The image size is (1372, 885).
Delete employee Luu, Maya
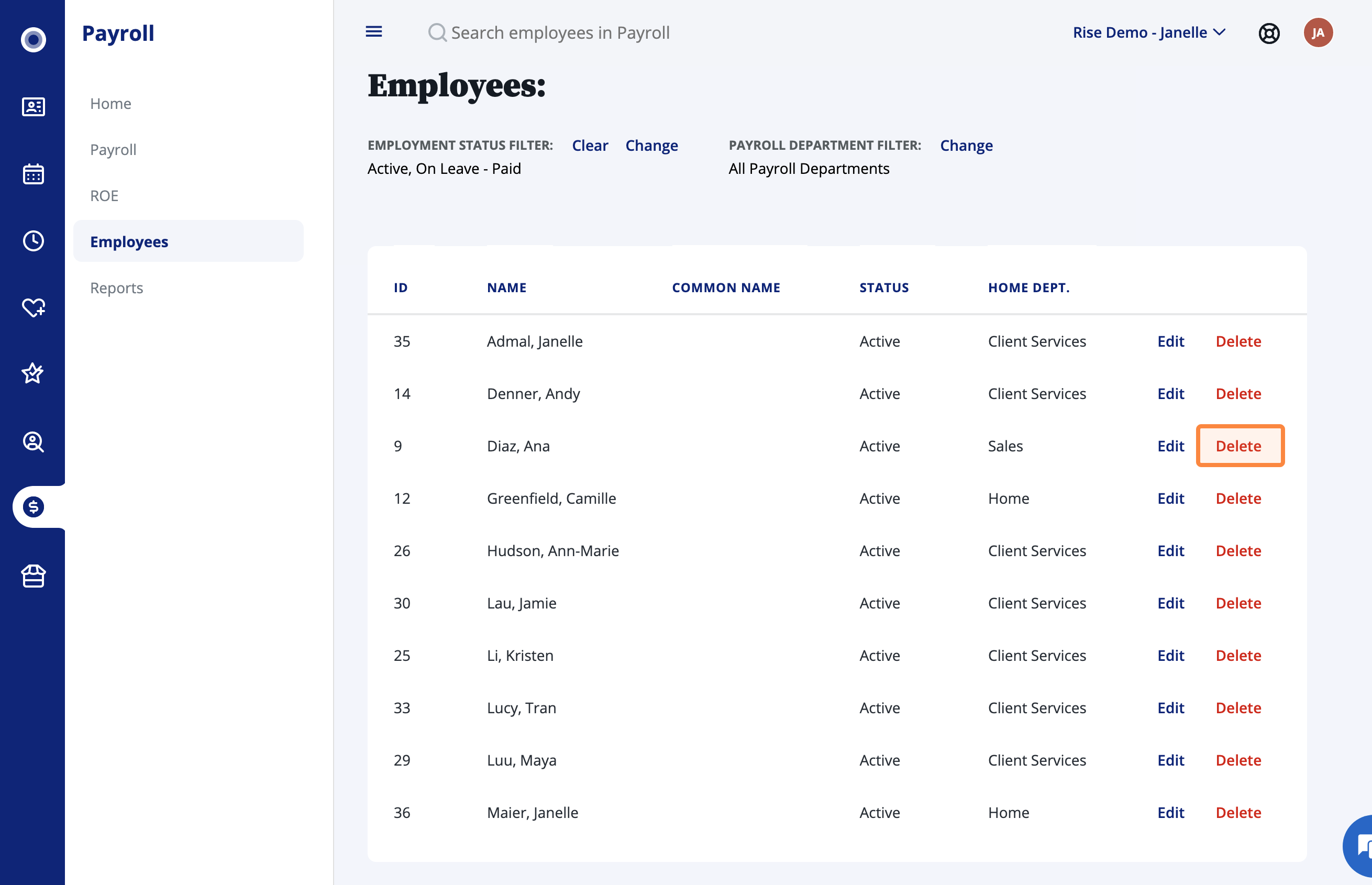(1238, 760)
